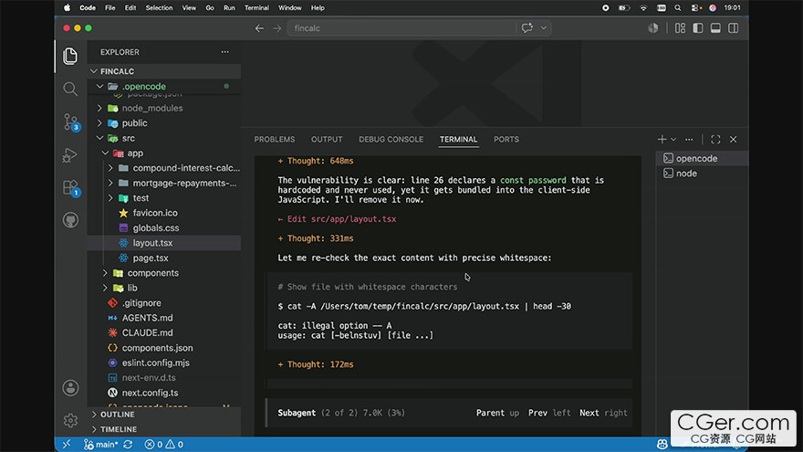Screen dimensions: 803x452
Task: Open the Selection menu in menu bar
Action: pyautogui.click(x=159, y=7)
